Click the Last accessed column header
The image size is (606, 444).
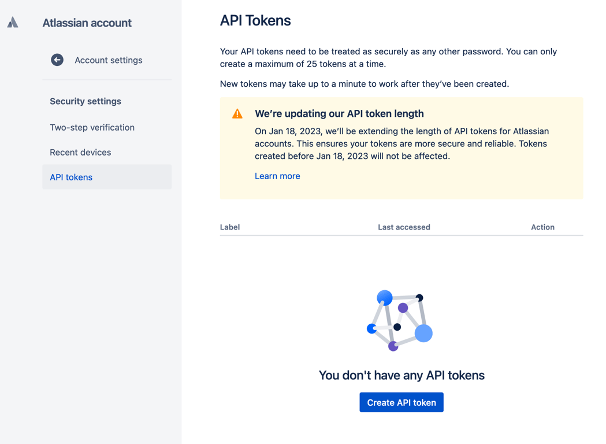tap(404, 227)
